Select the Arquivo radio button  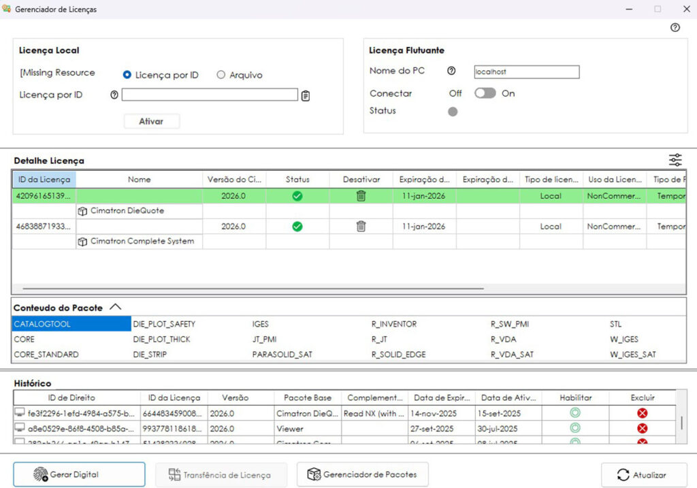click(221, 75)
